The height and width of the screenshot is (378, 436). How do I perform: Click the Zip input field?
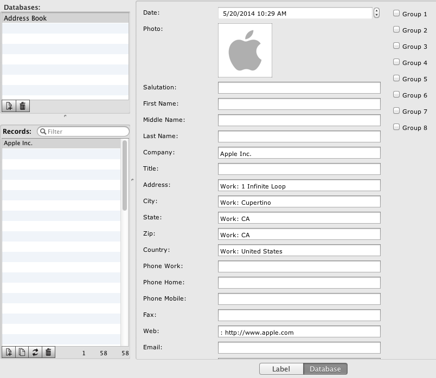299,234
